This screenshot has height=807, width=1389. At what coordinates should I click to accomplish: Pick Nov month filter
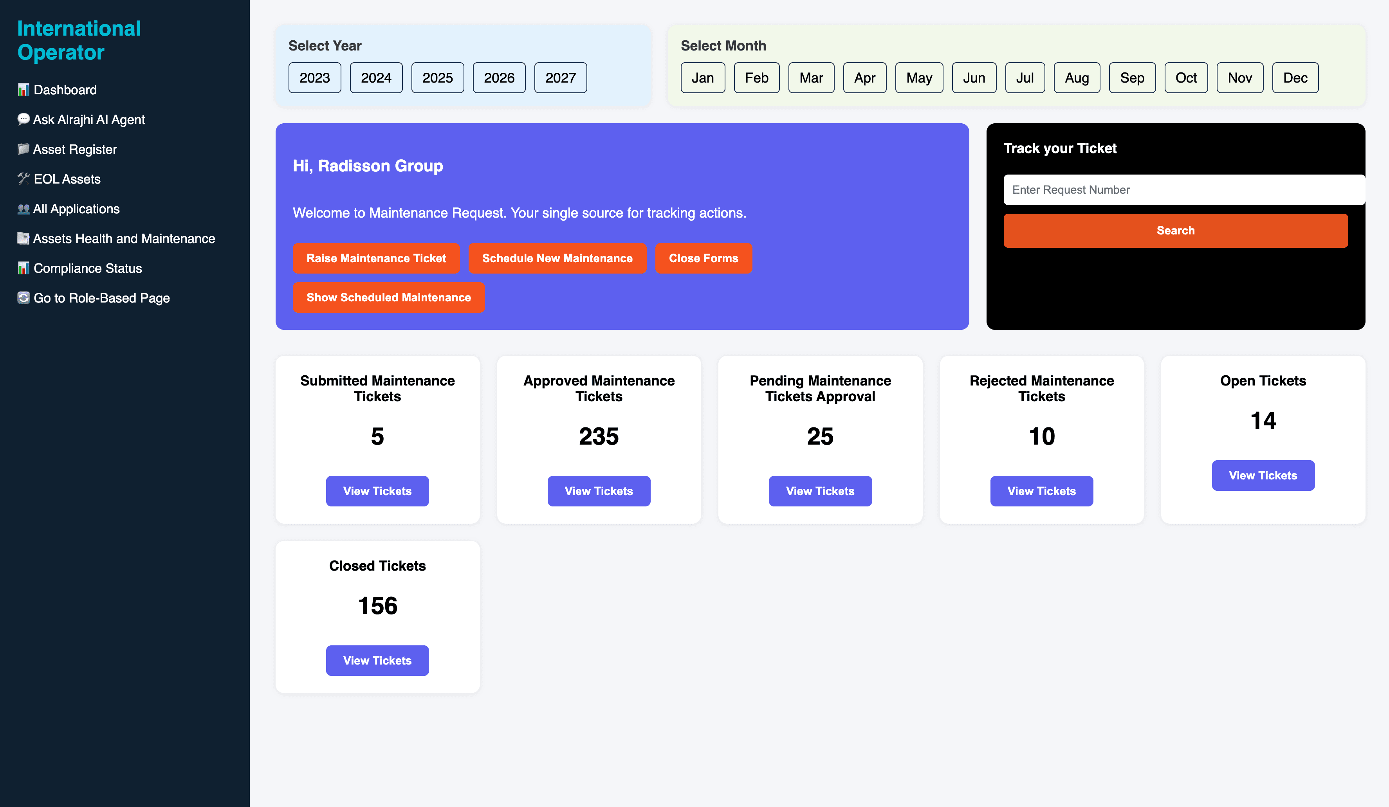(x=1240, y=77)
